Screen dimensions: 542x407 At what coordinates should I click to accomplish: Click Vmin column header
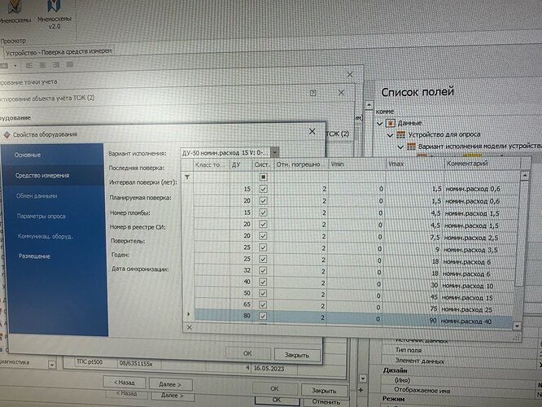point(356,164)
